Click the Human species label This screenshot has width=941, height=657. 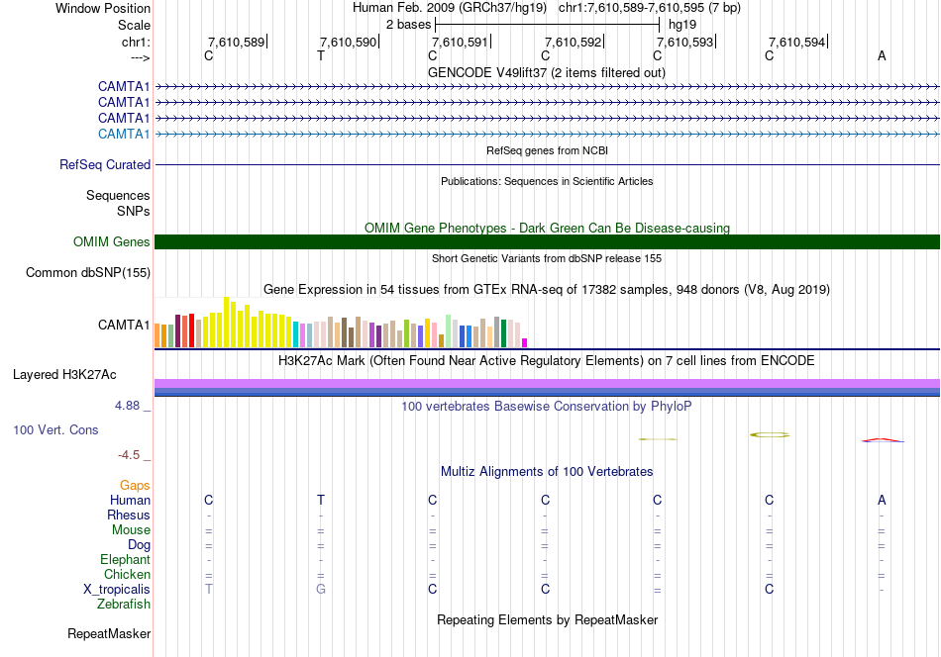(130, 500)
